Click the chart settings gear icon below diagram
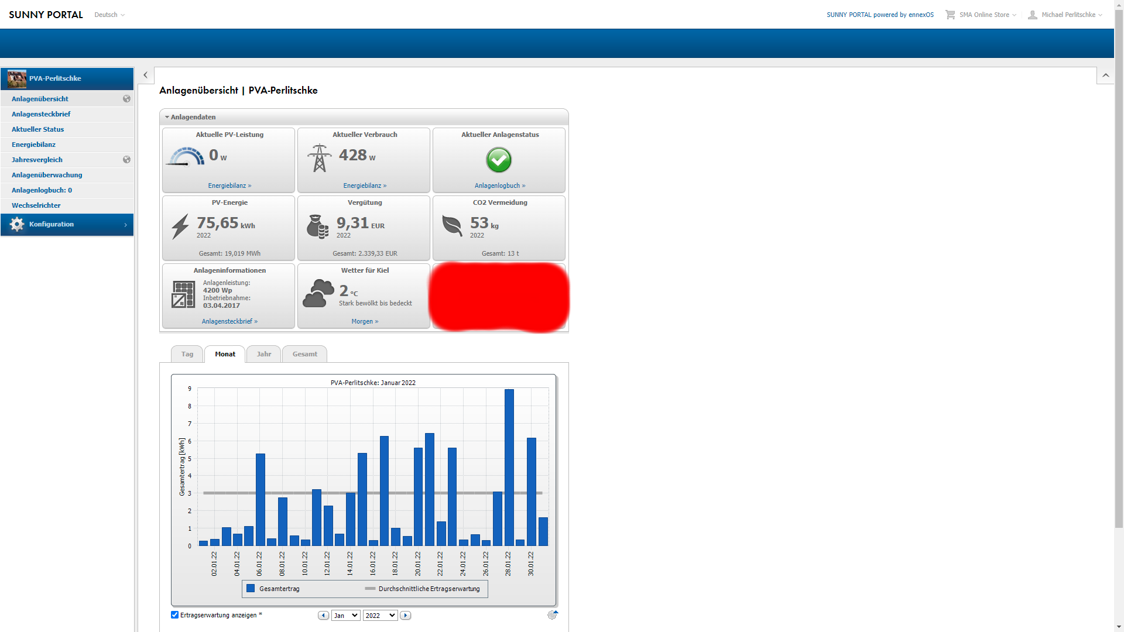 coord(552,615)
